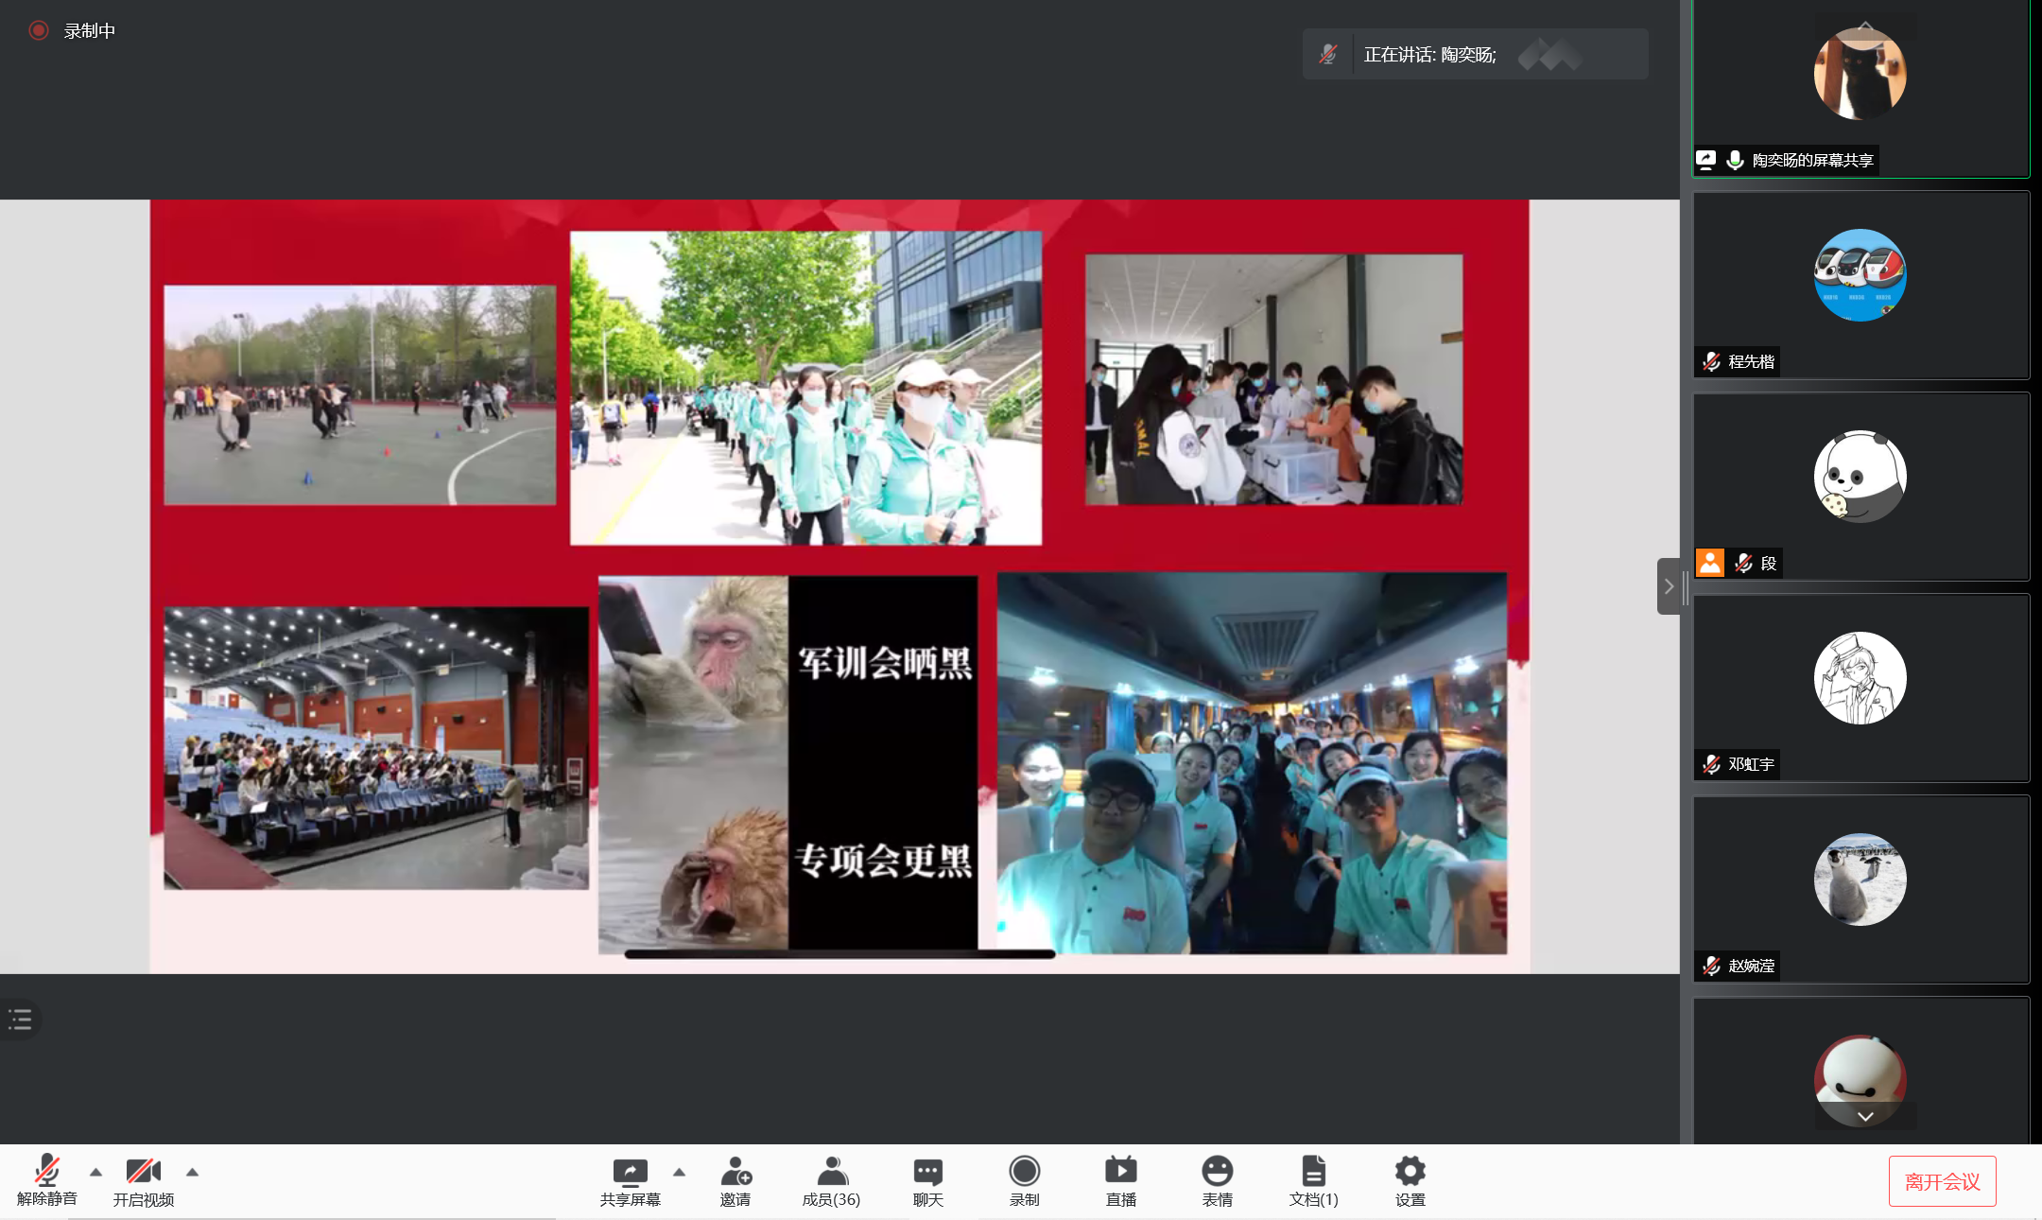Viewport: 2042px width, 1220px height.
Task: Expand share screen options arrow
Action: click(679, 1172)
